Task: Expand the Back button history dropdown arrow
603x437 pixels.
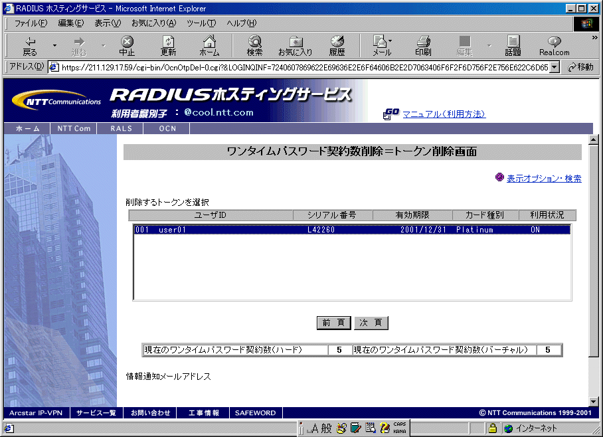Action: point(55,46)
